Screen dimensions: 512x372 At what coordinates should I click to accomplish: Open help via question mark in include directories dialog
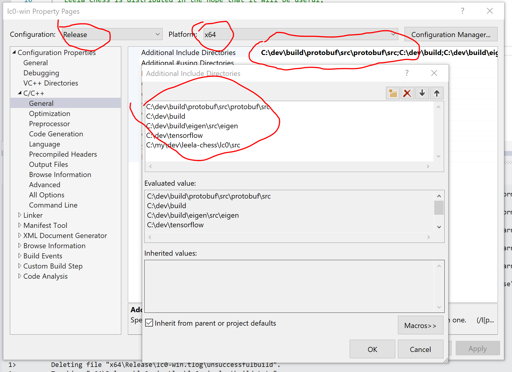pyautogui.click(x=407, y=73)
